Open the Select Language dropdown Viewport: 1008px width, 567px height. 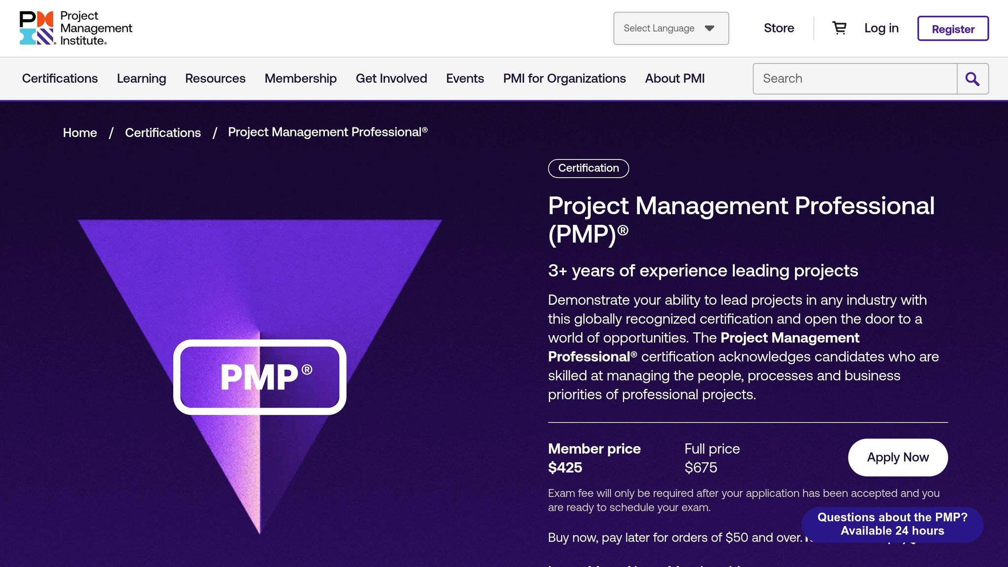[671, 28]
